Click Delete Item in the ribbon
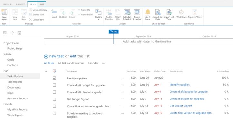233x119 pixels. 36,20
